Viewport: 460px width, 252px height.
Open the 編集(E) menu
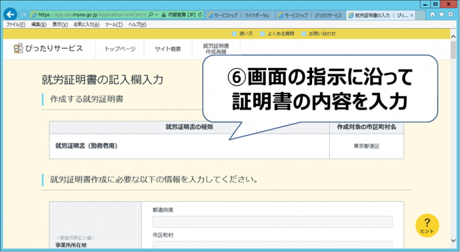coord(39,24)
